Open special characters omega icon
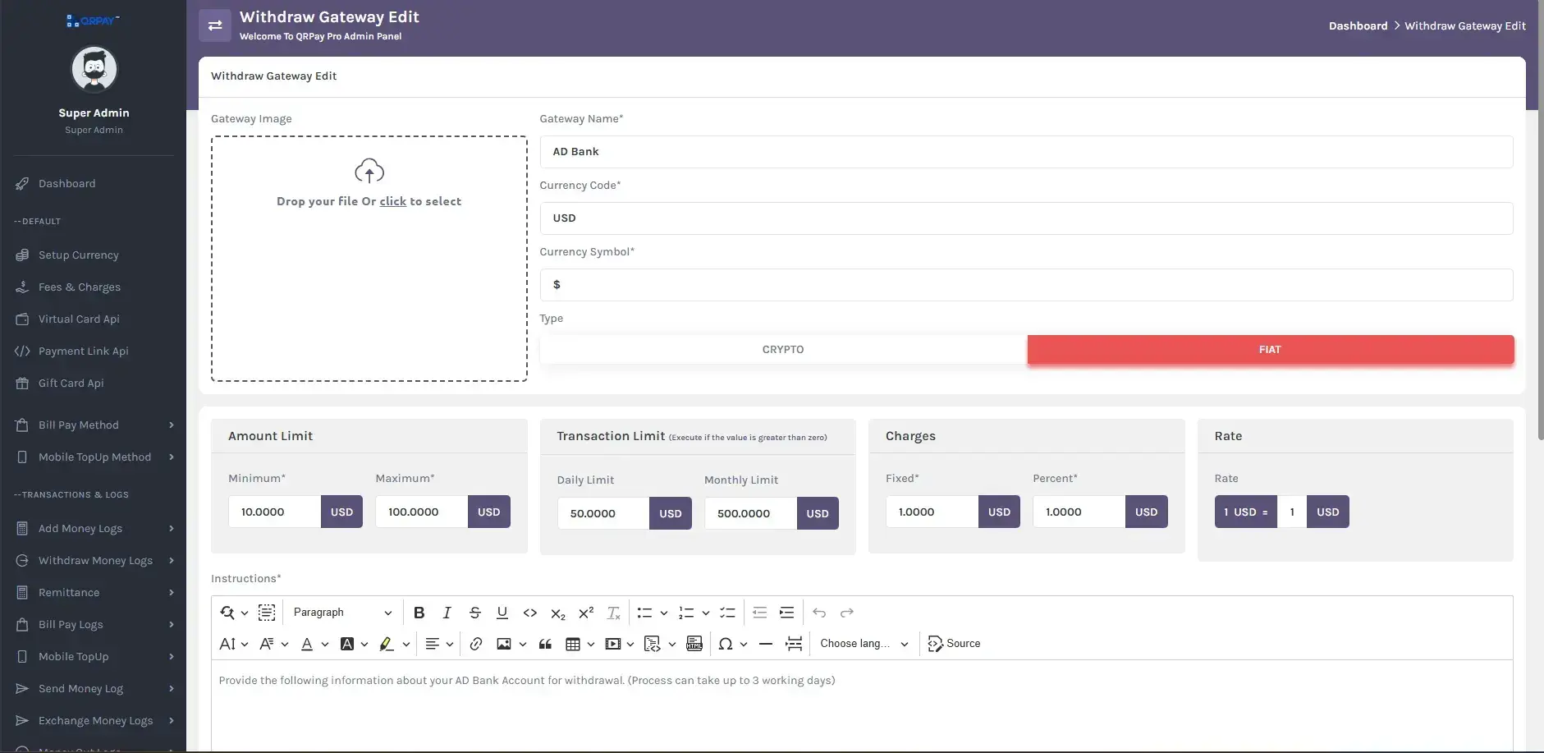The height and width of the screenshot is (753, 1544). point(726,644)
